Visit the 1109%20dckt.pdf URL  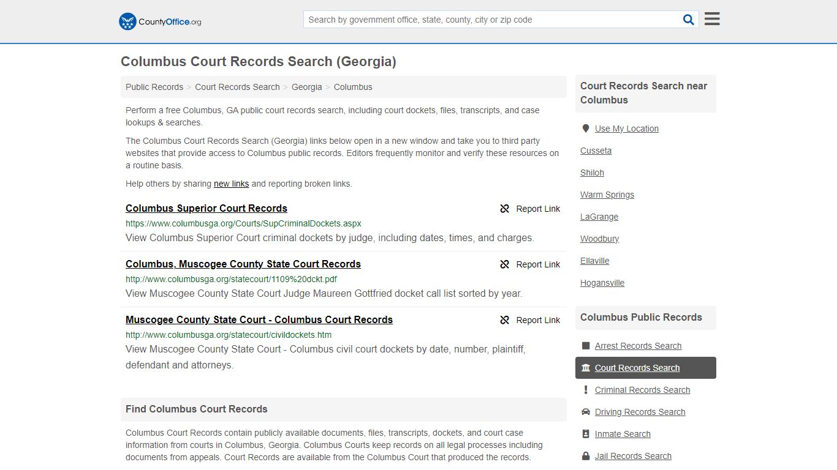231,279
